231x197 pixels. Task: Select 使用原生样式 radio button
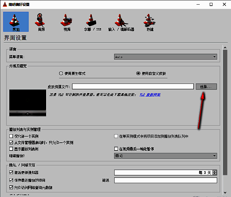[61, 73]
